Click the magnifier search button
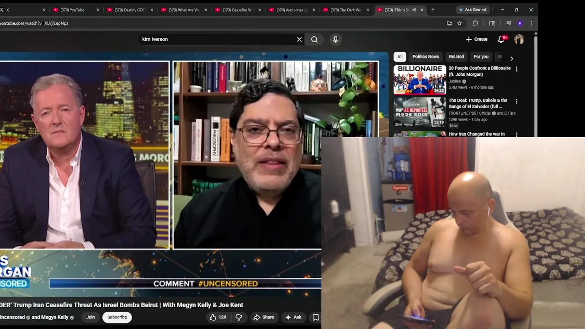 (314, 39)
